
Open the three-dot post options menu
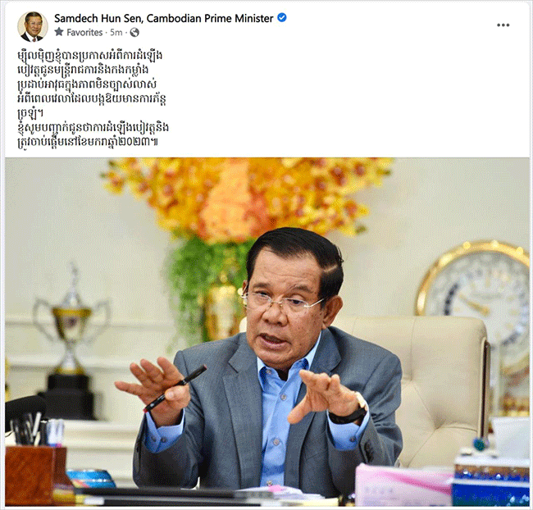tap(503, 25)
